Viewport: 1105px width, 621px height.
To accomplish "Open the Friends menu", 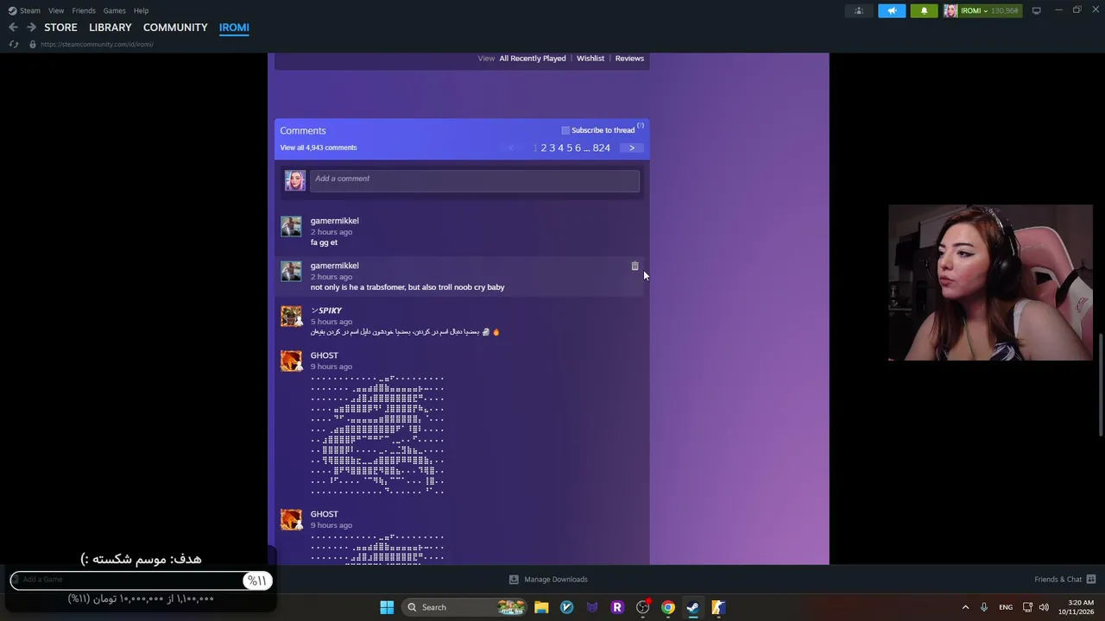I will [84, 10].
